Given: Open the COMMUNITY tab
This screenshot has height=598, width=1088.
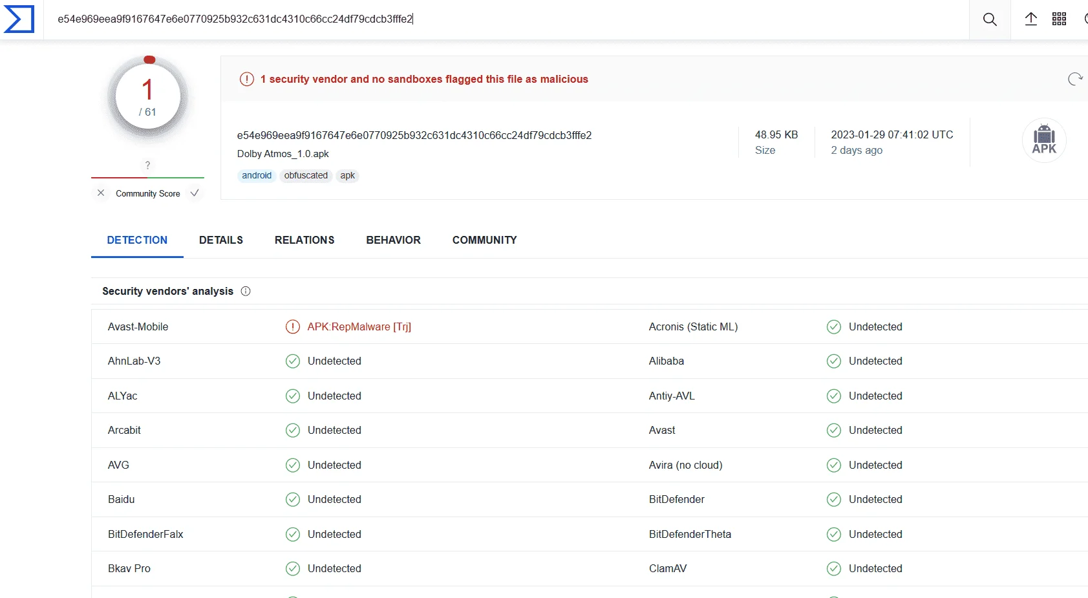Looking at the screenshot, I should tap(484, 240).
